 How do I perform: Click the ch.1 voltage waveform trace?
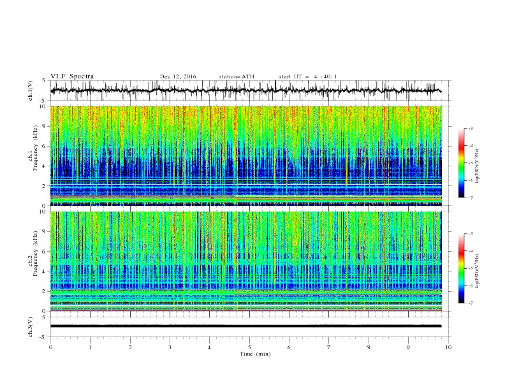[x=245, y=90]
